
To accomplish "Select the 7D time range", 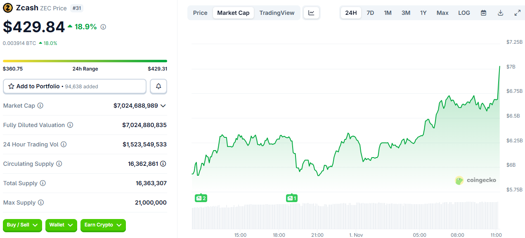I will 370,13.
